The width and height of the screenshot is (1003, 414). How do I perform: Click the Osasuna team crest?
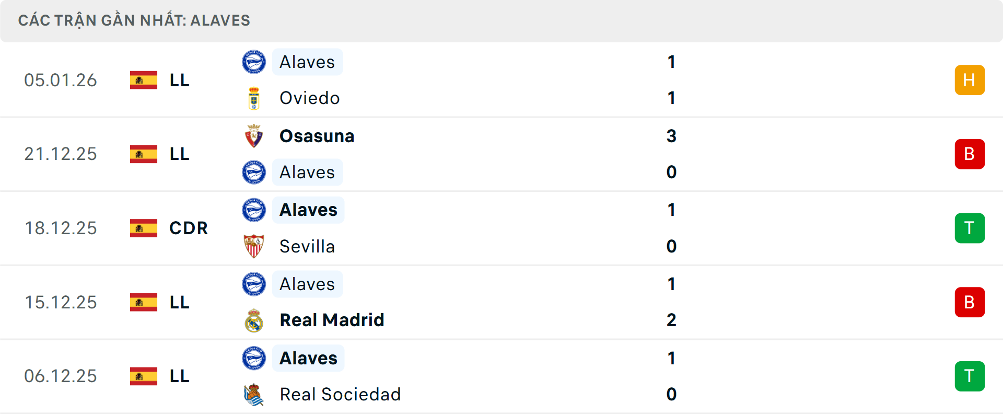(x=254, y=136)
